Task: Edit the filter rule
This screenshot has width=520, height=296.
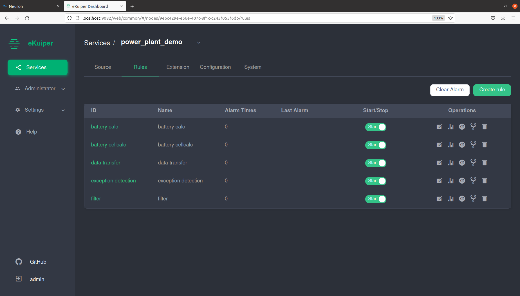Action: click(x=439, y=199)
